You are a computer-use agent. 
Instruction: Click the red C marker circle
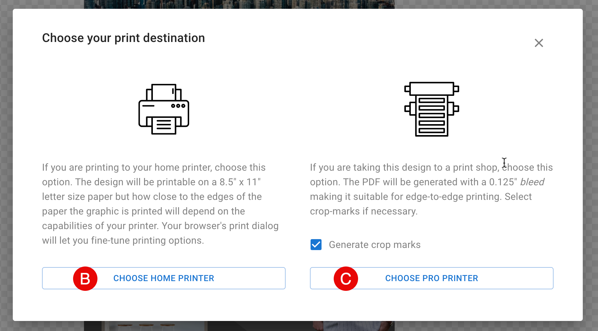coord(346,279)
